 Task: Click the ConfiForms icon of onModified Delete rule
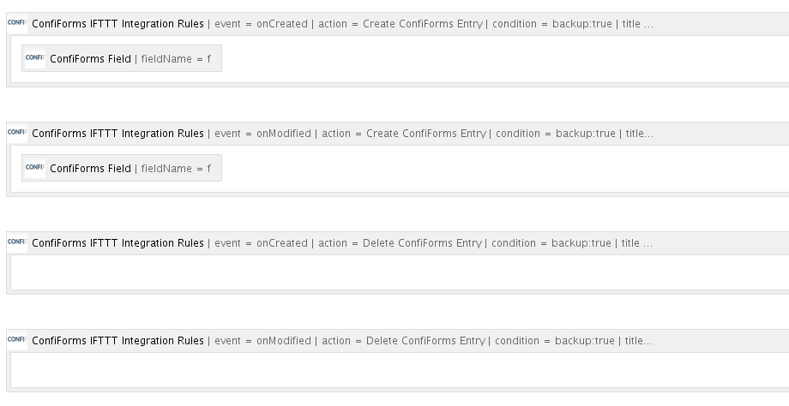[x=17, y=340]
